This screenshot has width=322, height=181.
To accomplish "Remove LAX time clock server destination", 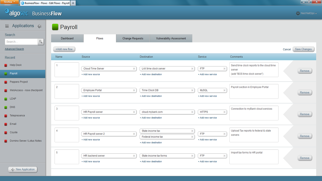I will point(192,69).
